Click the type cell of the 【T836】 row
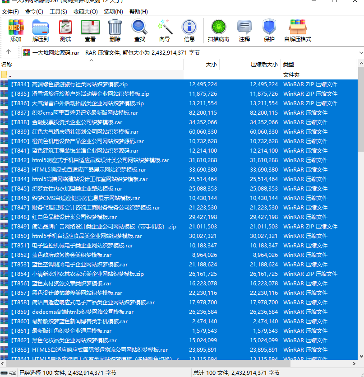The height and width of the screenshot is (377, 364). 310,103
